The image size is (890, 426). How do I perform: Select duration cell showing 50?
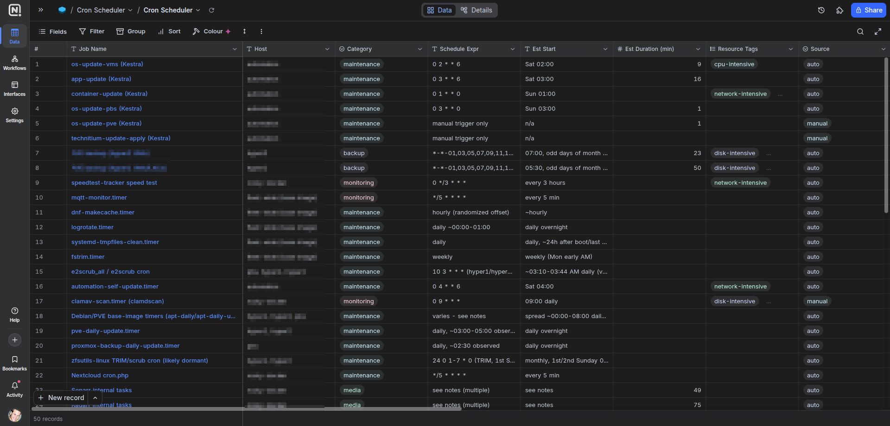(x=660, y=168)
